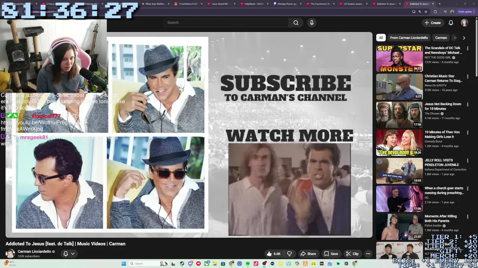Open Christian Music Star Carman thumbnail
The width and height of the screenshot is (478, 268).
click(x=399, y=87)
